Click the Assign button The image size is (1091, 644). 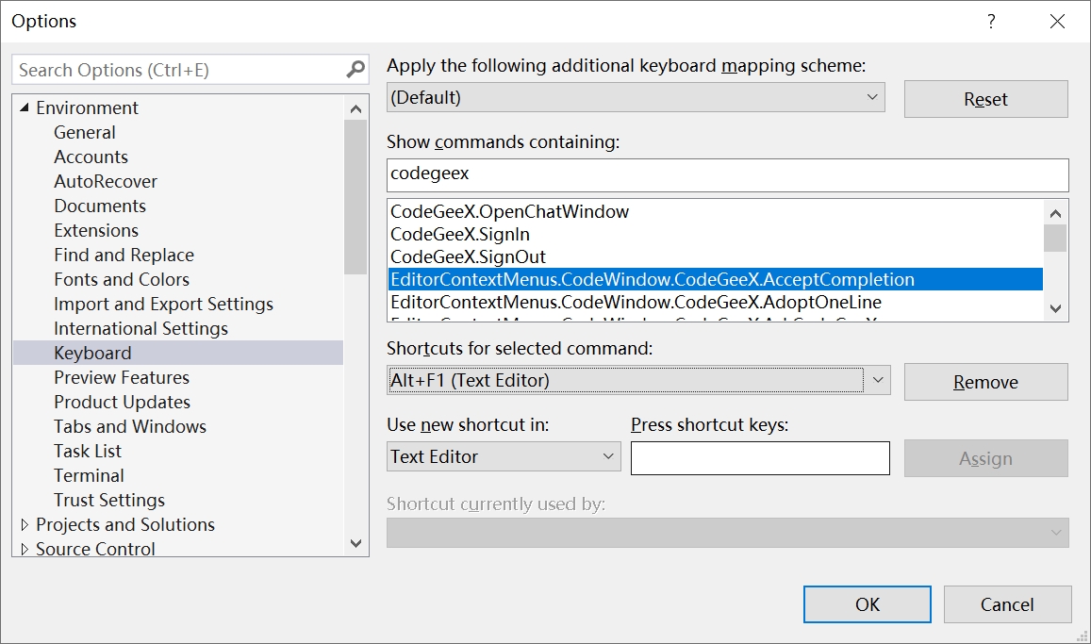point(986,458)
